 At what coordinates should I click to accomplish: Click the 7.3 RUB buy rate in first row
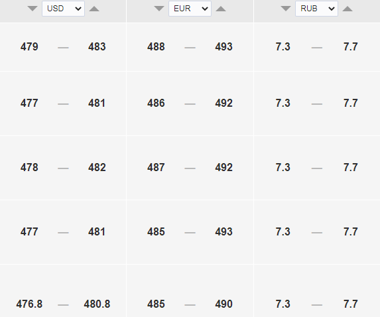[x=283, y=46]
